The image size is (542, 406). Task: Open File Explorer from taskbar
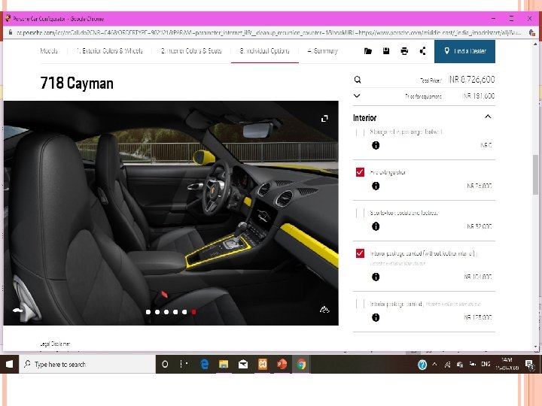point(224,364)
